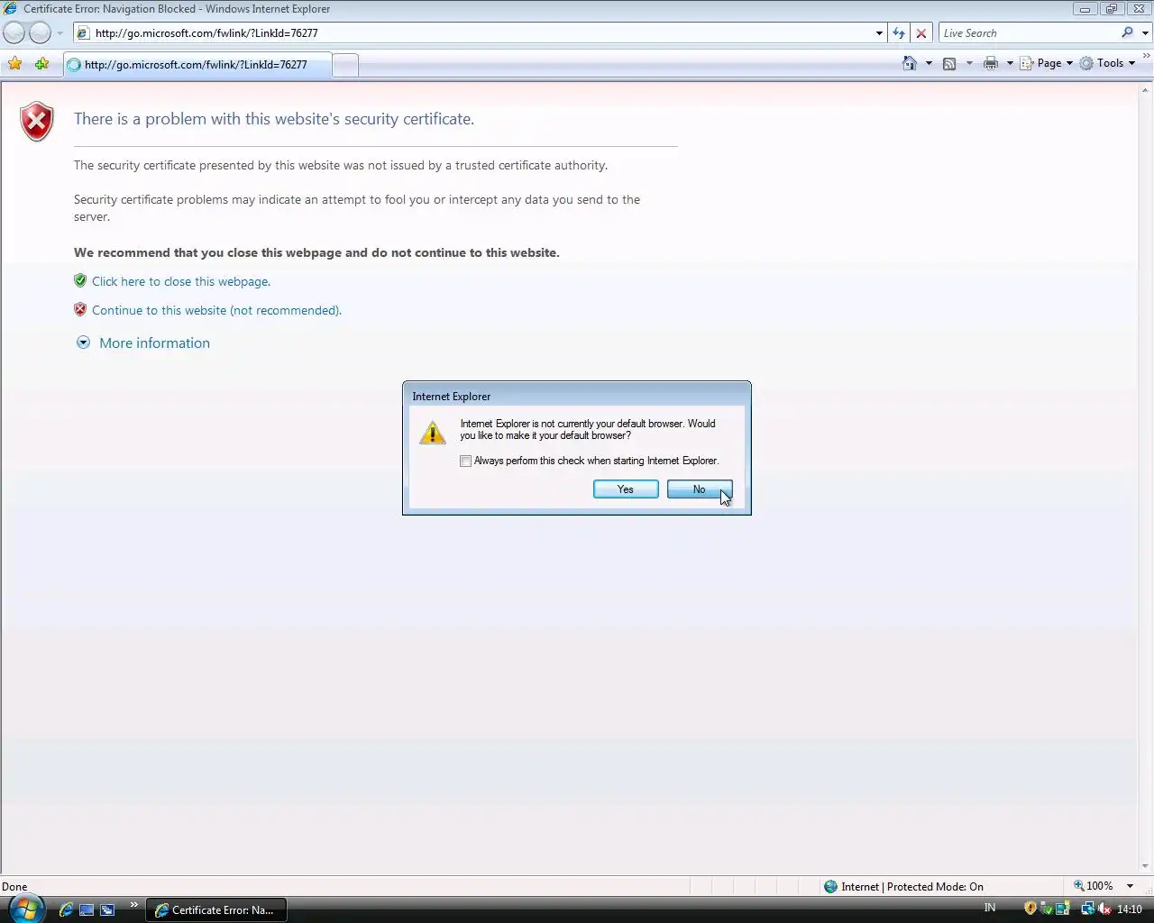Click 'Continue to this website (not recommended)' link

click(216, 310)
